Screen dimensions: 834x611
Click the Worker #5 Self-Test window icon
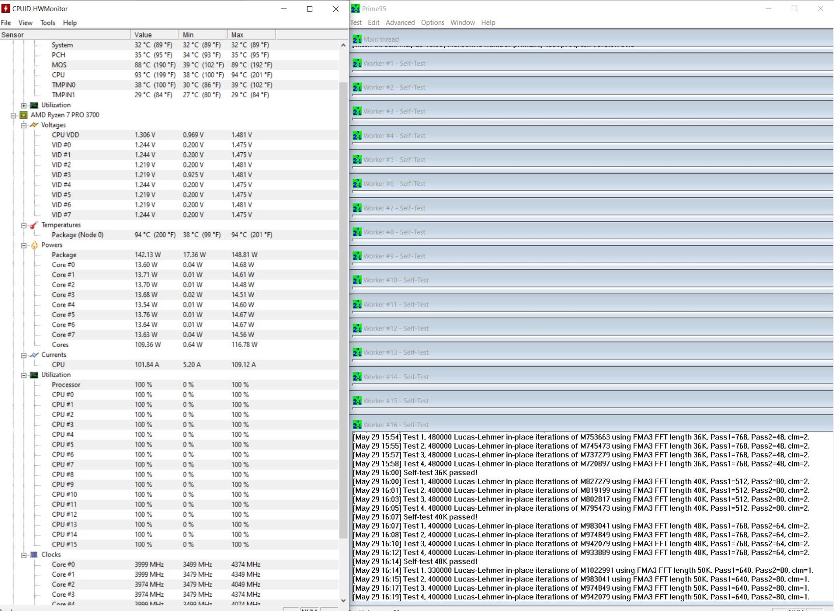click(357, 159)
